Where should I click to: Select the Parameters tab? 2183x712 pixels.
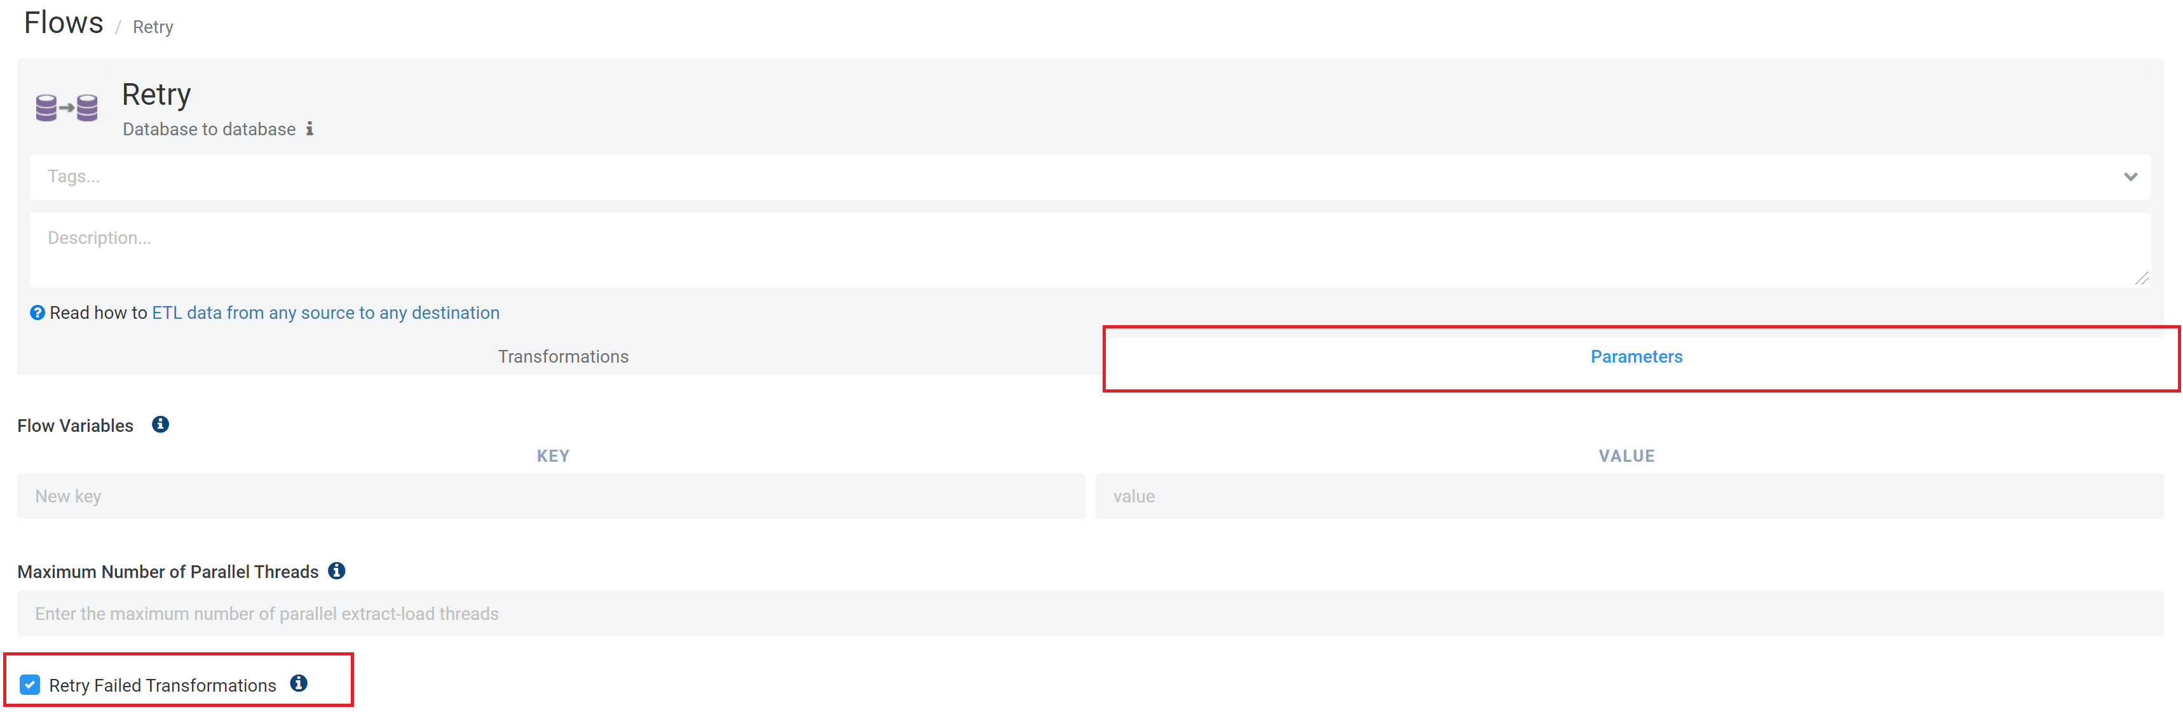coord(1636,356)
